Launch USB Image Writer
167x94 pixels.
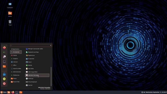click(32, 72)
